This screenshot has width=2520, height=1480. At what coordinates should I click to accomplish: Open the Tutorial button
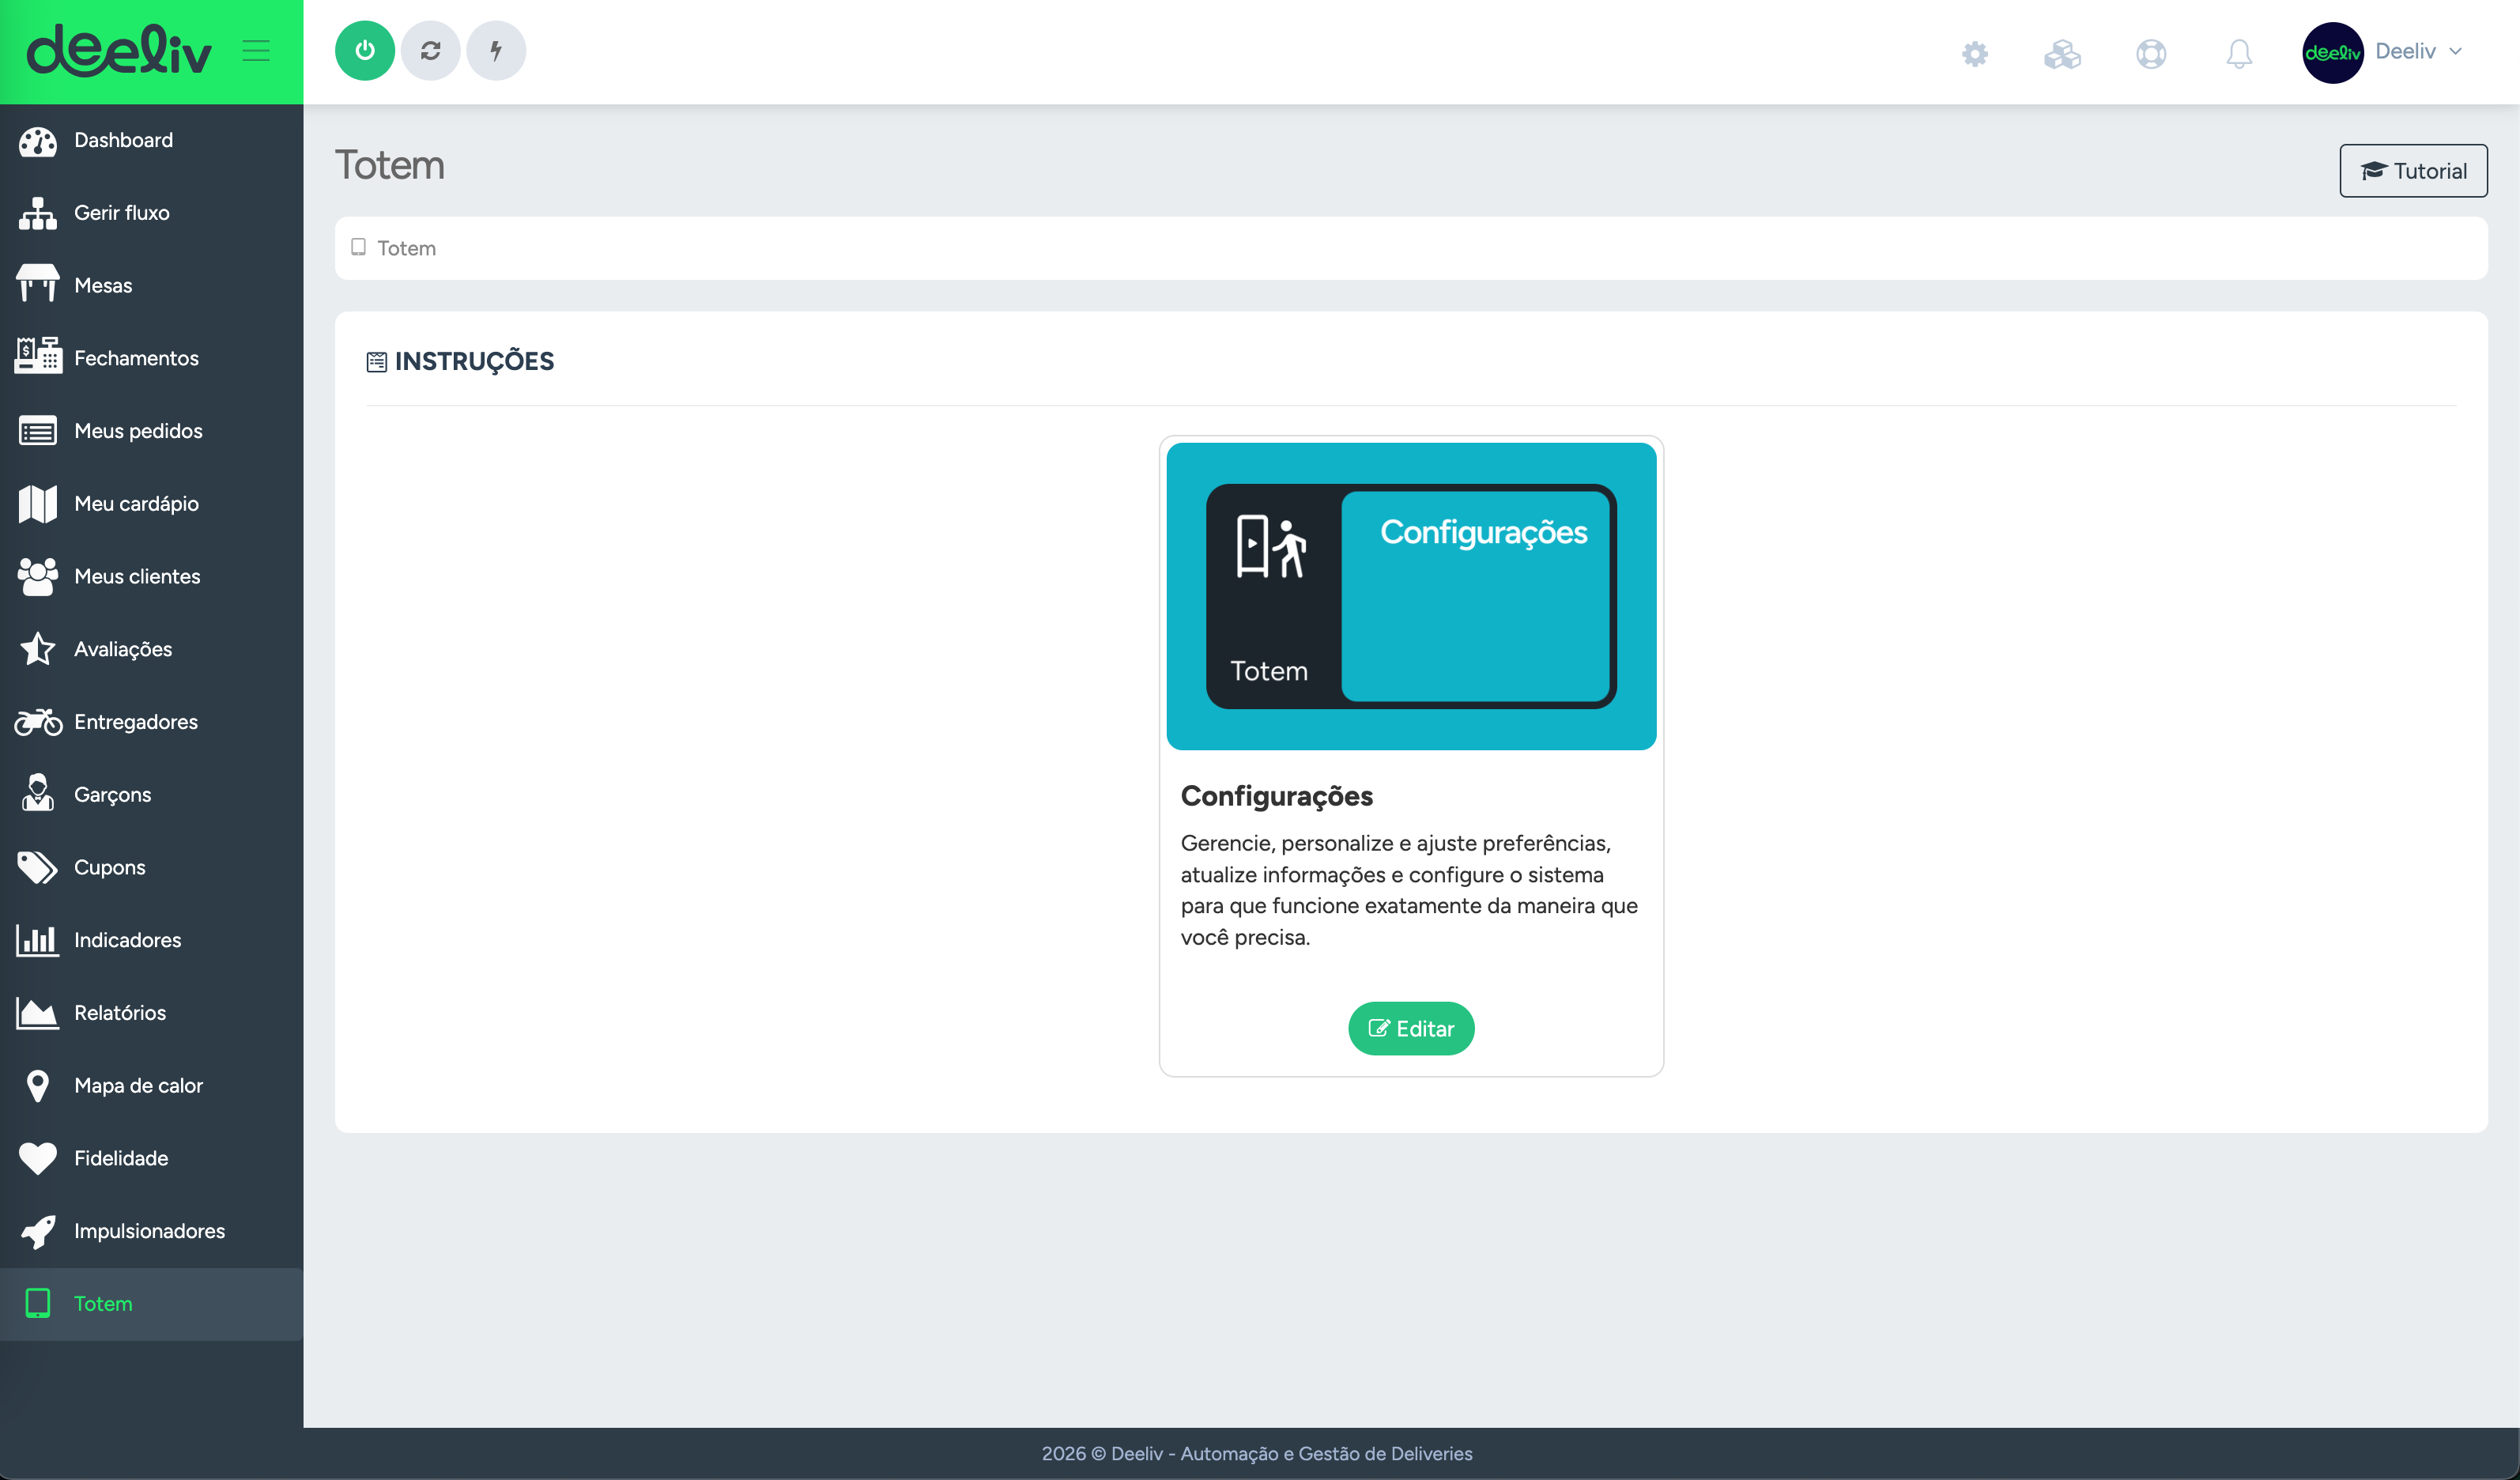(2413, 171)
